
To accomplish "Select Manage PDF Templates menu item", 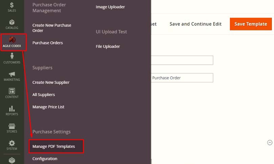I will pyautogui.click(x=54, y=146).
